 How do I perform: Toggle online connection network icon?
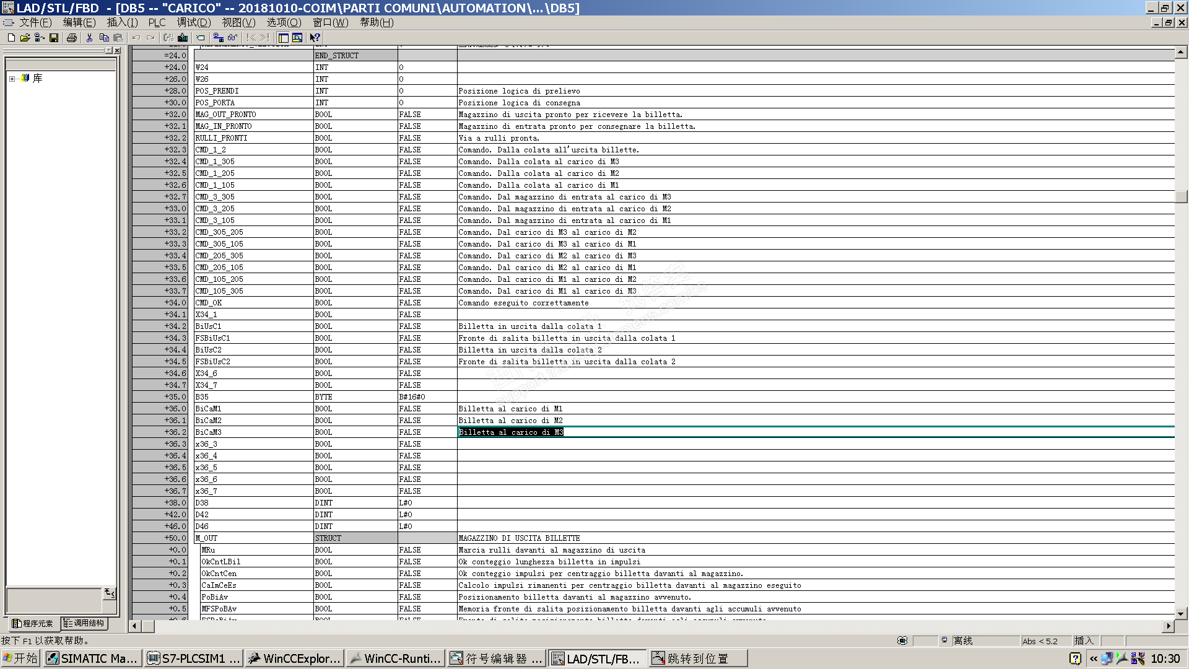point(218,38)
